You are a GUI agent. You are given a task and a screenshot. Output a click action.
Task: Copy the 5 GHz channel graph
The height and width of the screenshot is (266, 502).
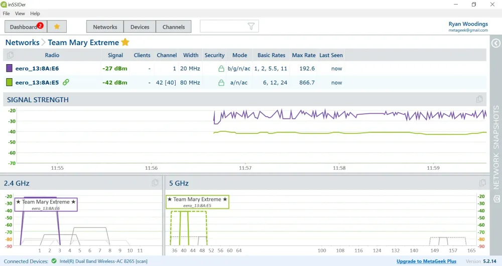pyautogui.click(x=482, y=183)
